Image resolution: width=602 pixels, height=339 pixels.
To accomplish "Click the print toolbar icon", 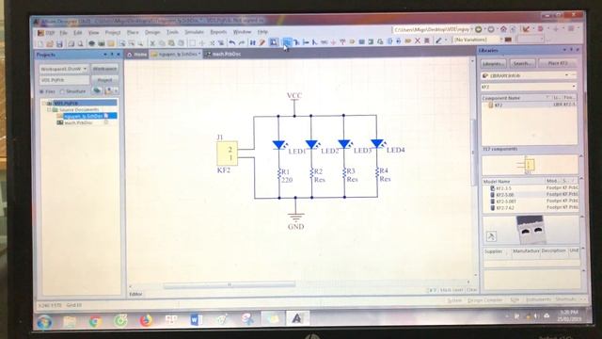I will coord(71,44).
